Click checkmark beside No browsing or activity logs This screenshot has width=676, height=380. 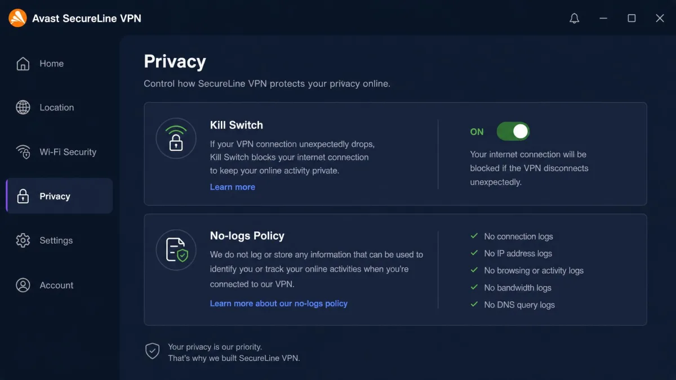474,270
